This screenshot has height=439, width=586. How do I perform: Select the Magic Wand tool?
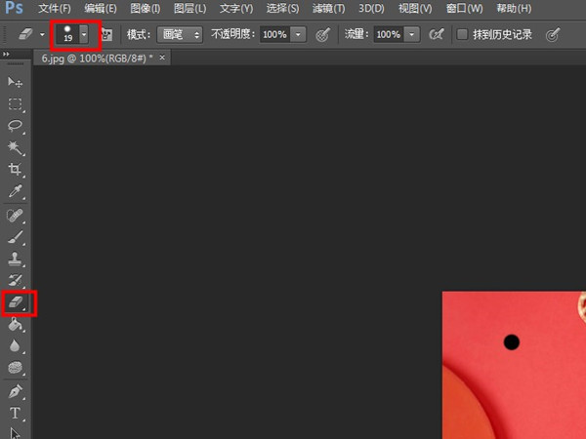point(15,147)
